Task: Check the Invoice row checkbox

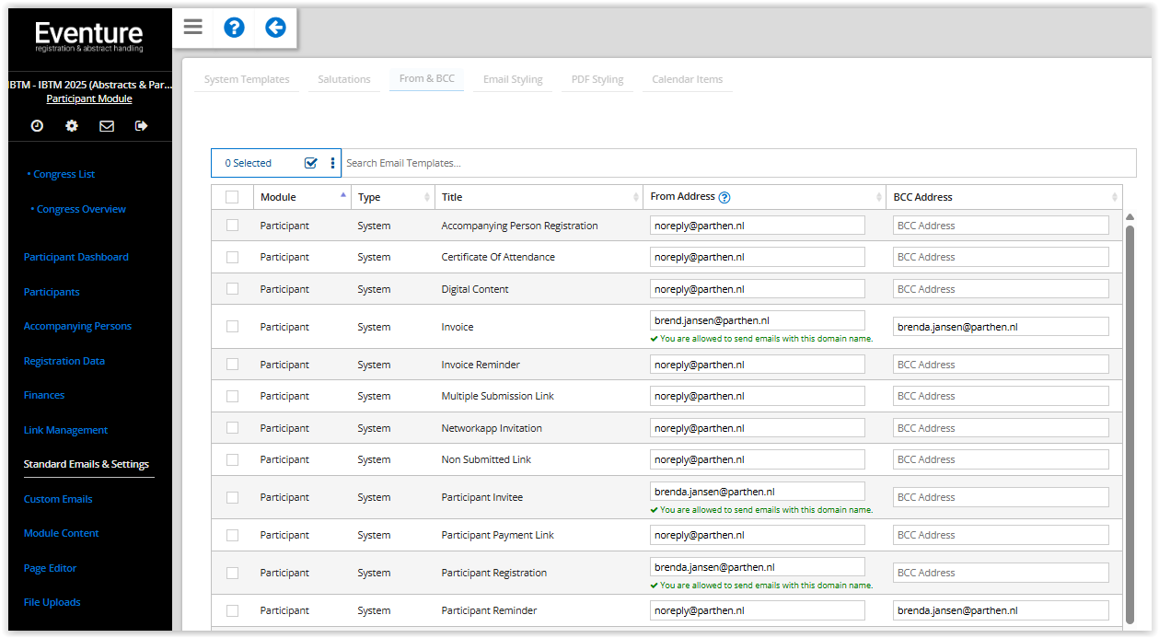Action: click(x=232, y=327)
